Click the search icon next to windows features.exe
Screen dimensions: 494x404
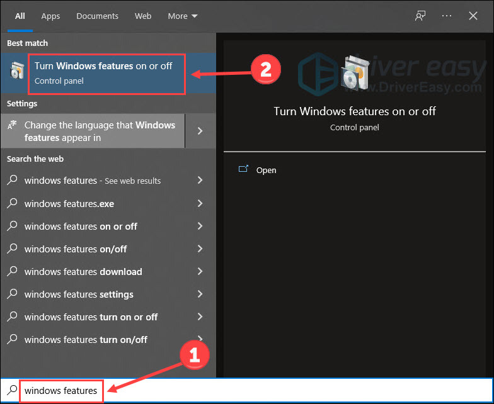tap(12, 203)
